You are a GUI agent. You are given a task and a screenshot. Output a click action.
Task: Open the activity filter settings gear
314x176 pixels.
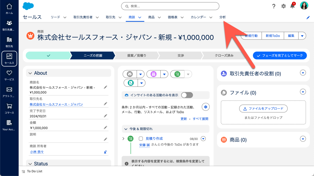(205, 107)
